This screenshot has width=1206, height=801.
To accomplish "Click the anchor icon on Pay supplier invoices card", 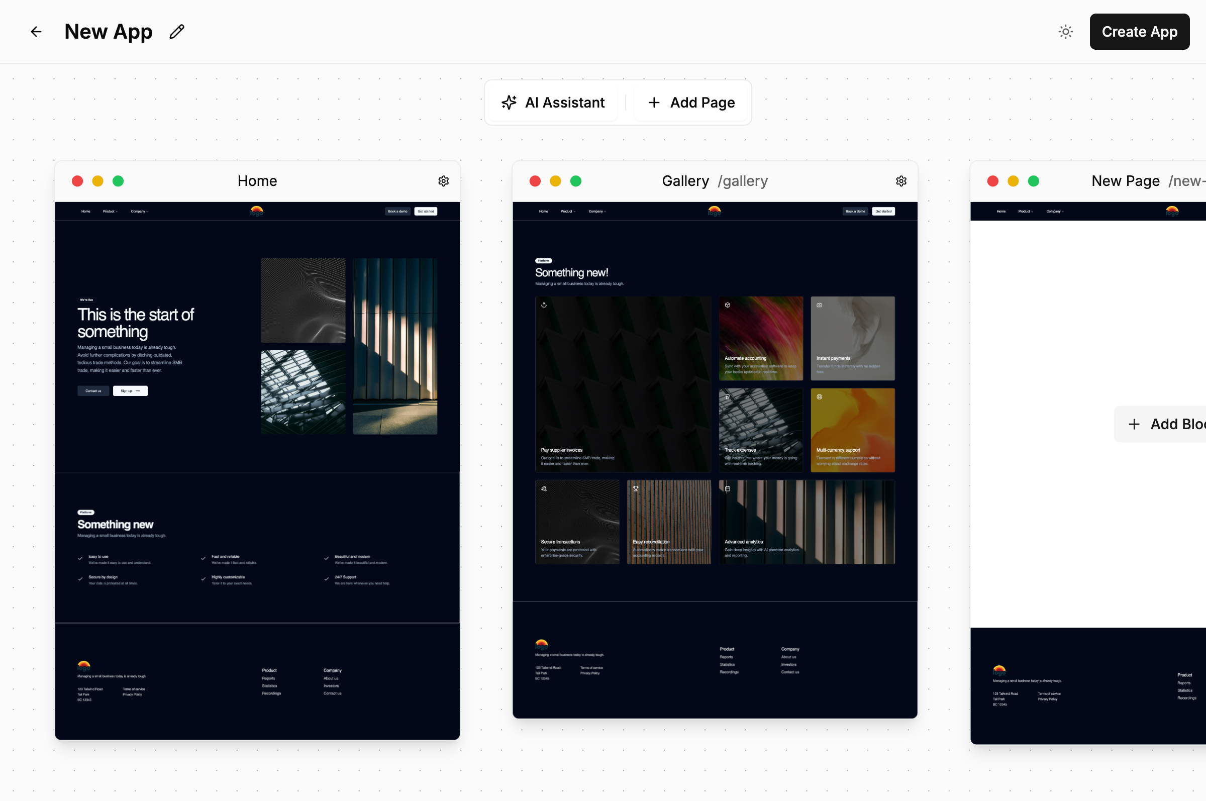I will coord(544,305).
